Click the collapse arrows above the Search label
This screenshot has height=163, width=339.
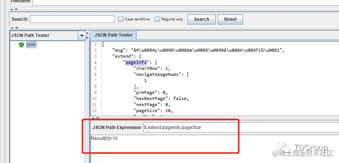[x=14, y=10]
